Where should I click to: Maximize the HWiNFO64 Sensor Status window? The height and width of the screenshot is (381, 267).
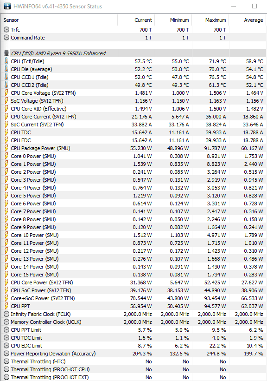(x=254, y=6)
